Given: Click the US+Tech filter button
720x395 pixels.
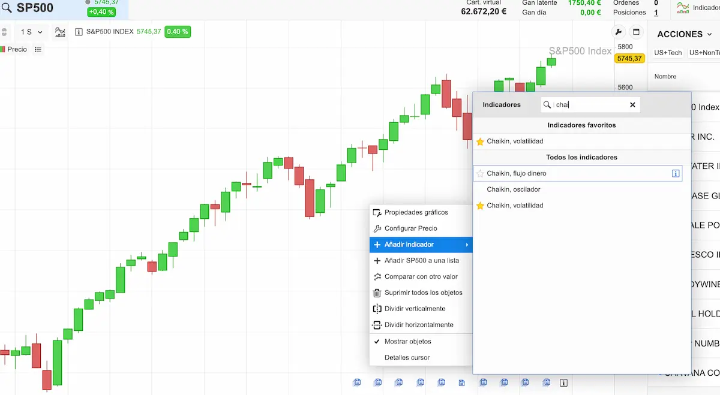Looking at the screenshot, I should click(668, 53).
